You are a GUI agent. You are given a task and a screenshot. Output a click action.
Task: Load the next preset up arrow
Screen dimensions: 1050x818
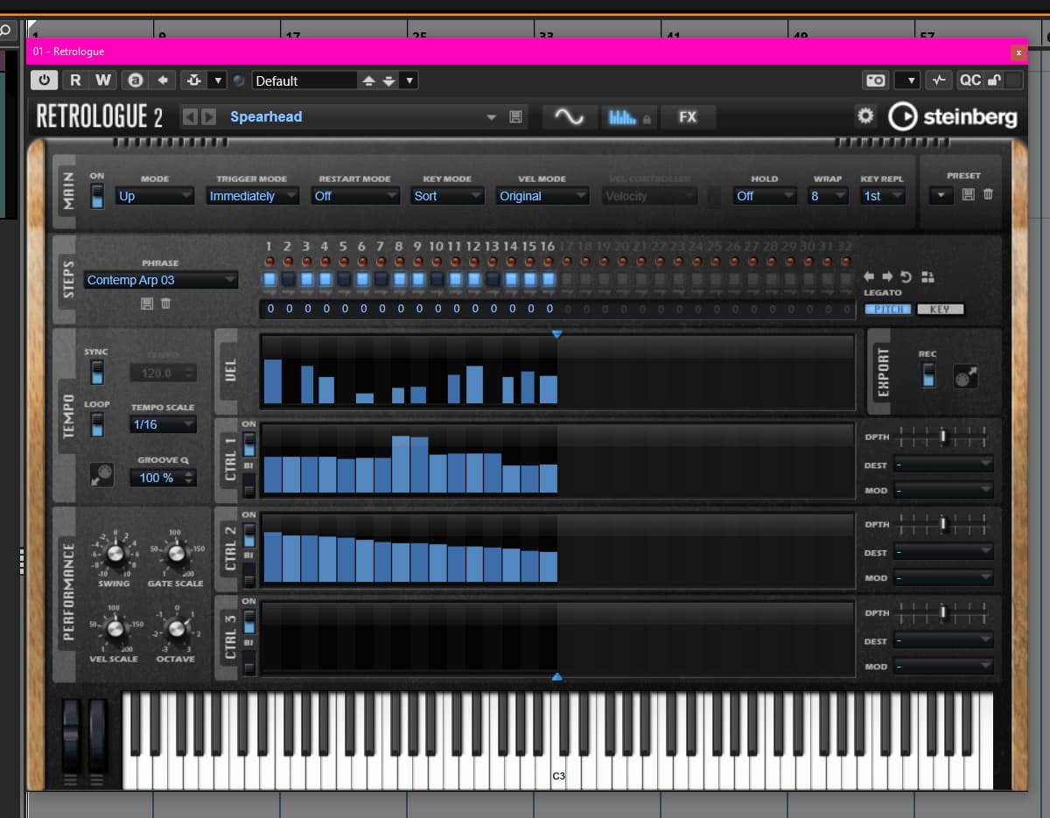click(368, 80)
